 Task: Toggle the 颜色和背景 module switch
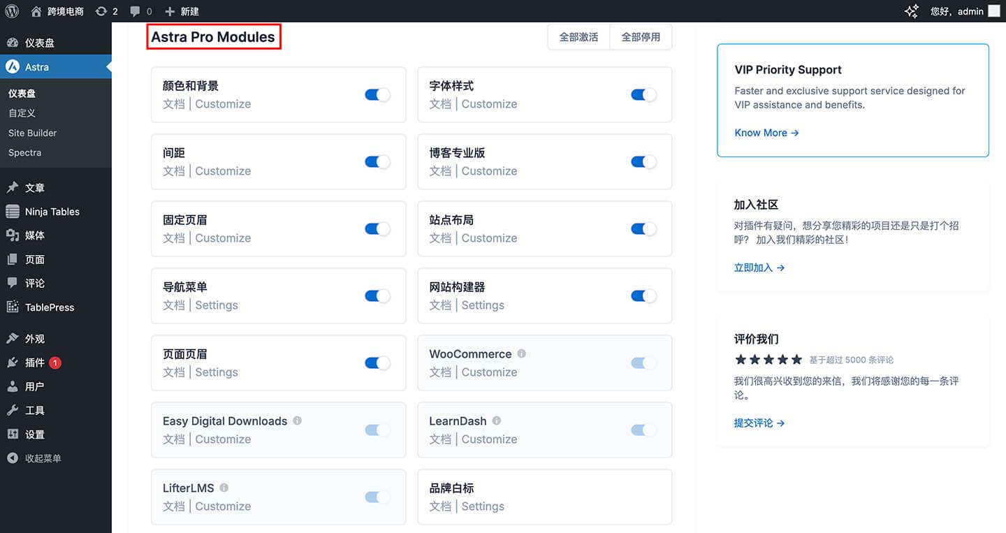377,95
